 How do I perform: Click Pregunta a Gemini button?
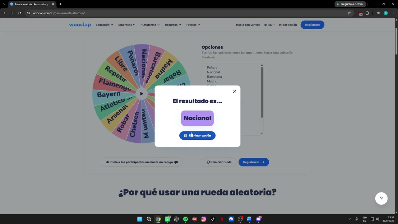click(350, 4)
